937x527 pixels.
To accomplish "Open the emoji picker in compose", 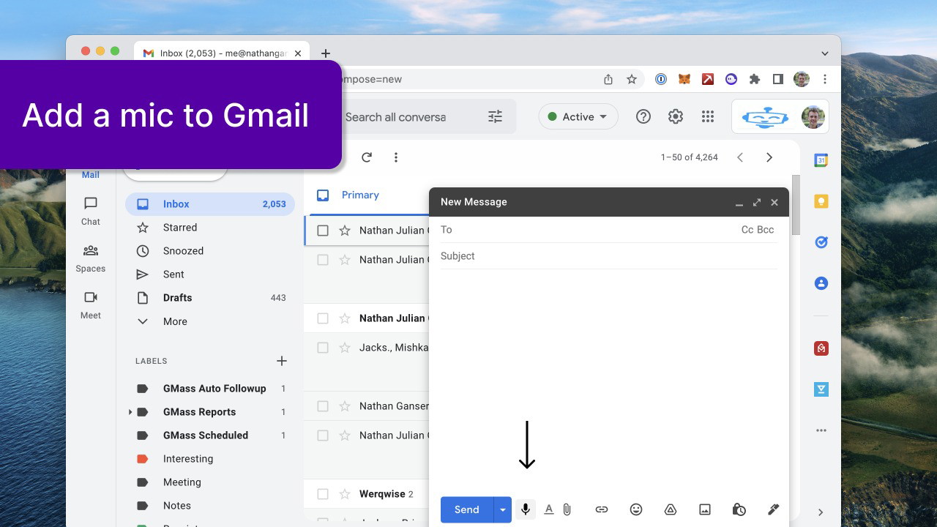I will pos(636,509).
